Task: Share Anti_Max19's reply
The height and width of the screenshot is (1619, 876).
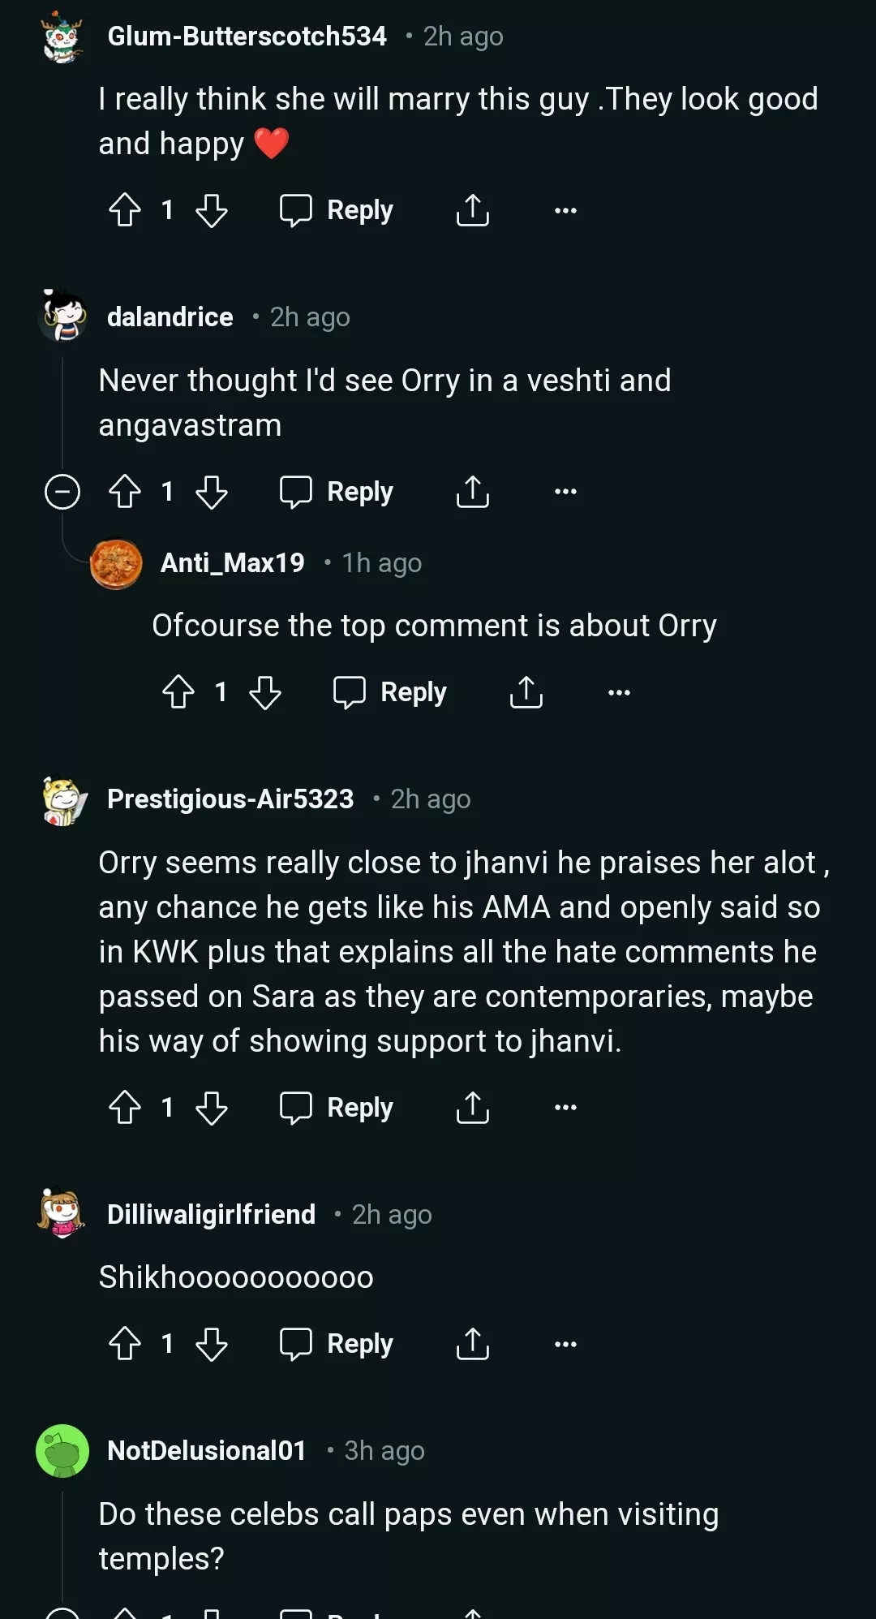Action: [526, 692]
